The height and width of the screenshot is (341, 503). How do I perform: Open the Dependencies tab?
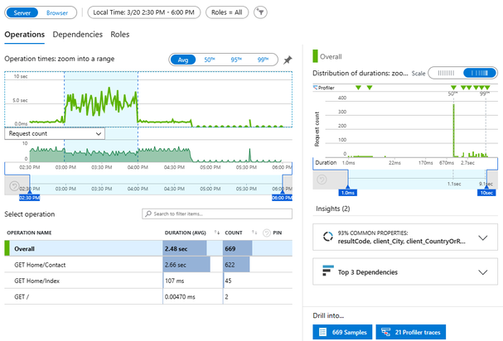[x=78, y=35]
